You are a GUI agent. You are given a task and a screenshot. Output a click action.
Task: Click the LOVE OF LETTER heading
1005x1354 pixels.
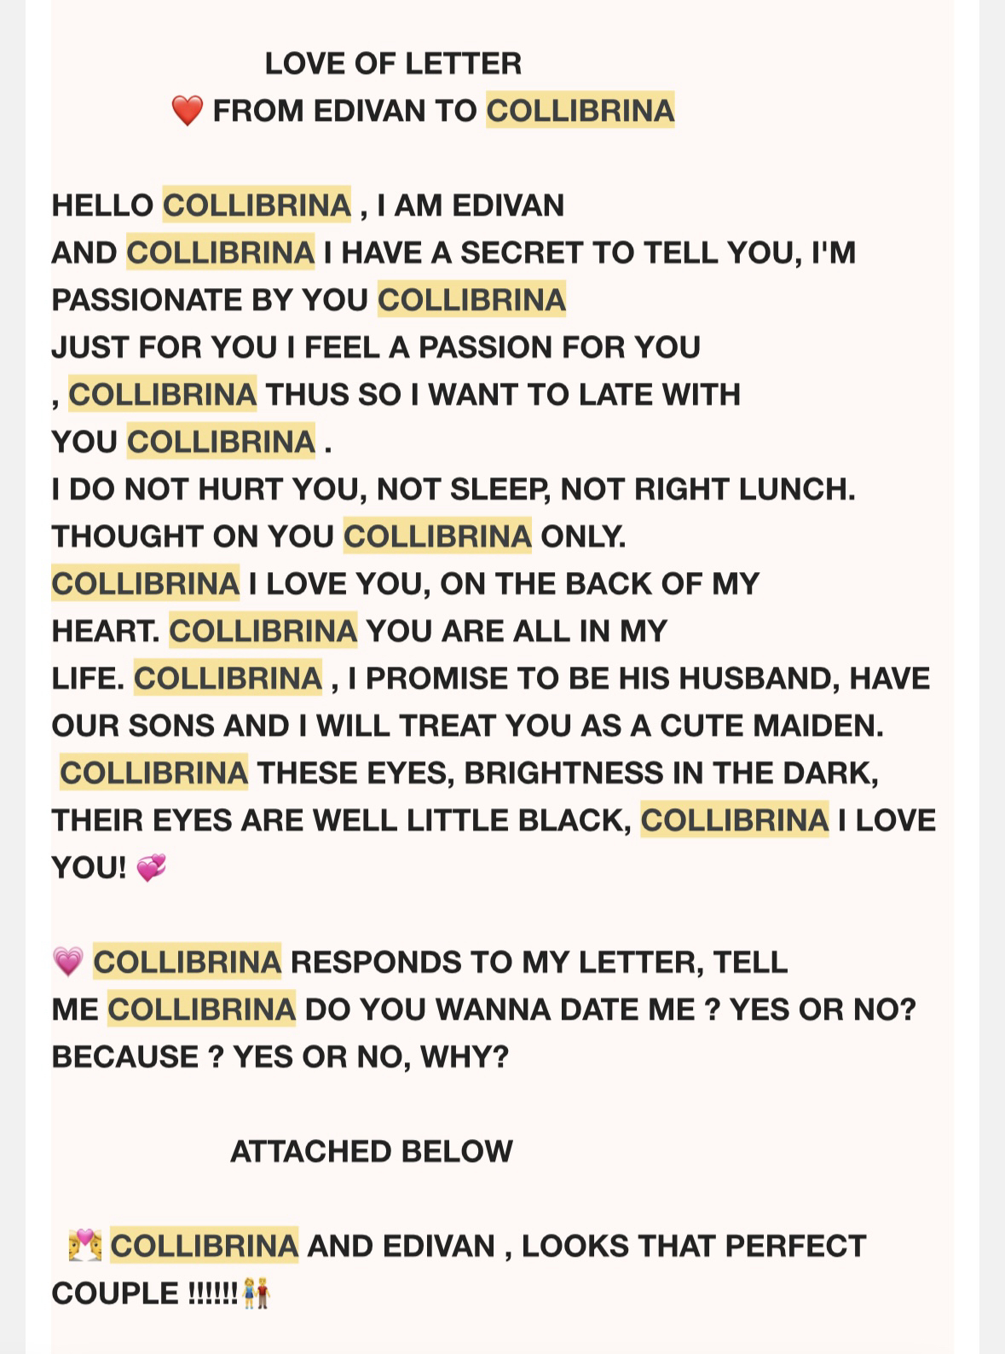pos(393,63)
